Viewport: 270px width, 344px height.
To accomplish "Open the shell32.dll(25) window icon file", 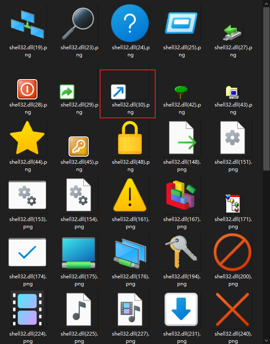I will (x=181, y=23).
